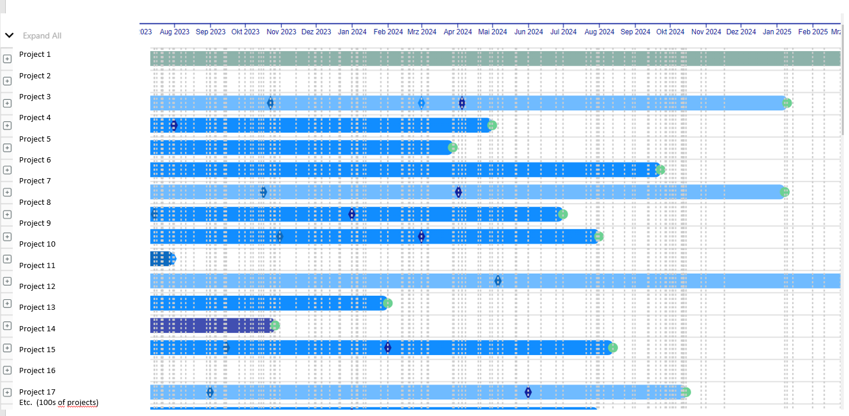Click the green end marker after Okt 2024 on the bottom light bar
The image size is (849, 416).
click(x=687, y=392)
